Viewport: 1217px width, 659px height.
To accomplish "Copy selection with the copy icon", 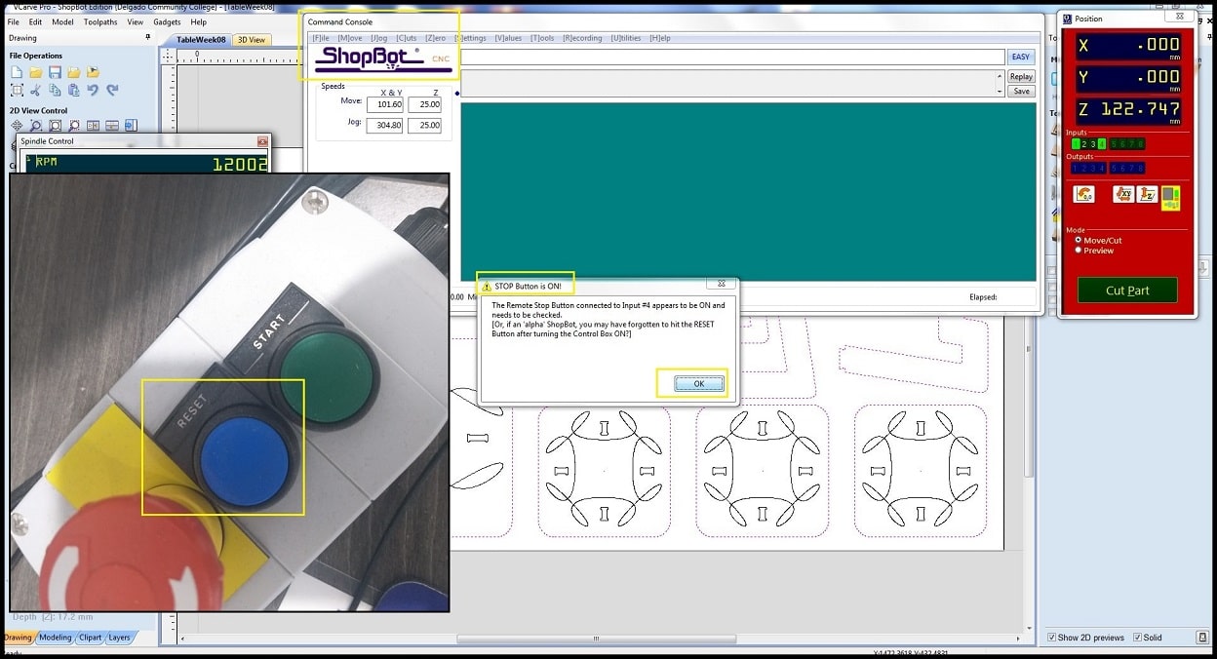I will [x=55, y=90].
